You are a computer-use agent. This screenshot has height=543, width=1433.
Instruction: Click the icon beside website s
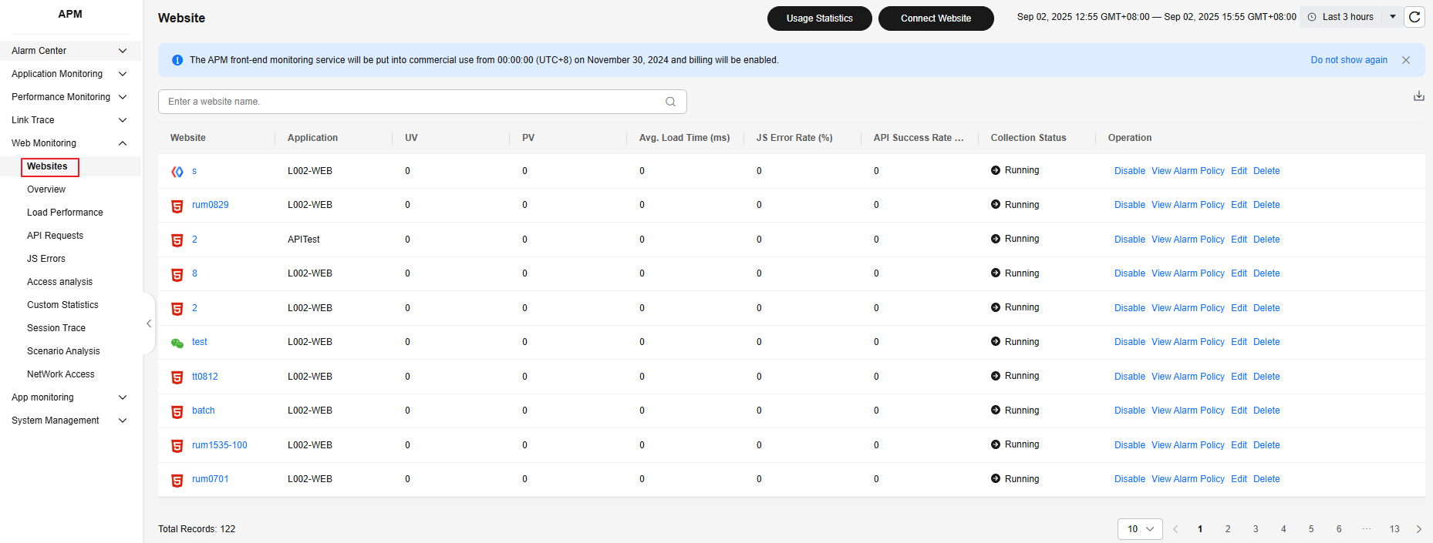[177, 172]
